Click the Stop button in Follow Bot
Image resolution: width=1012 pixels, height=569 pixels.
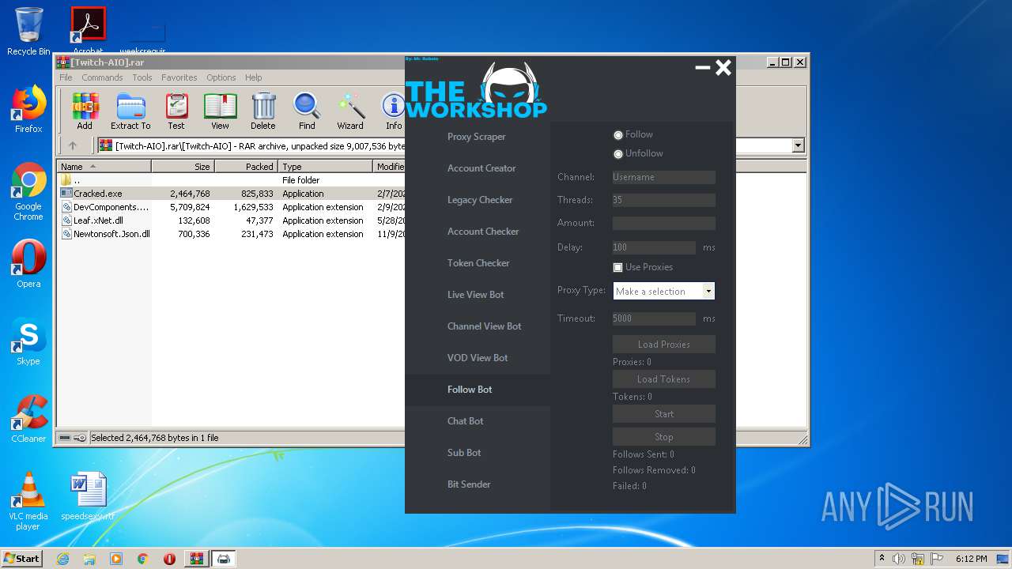[664, 437]
